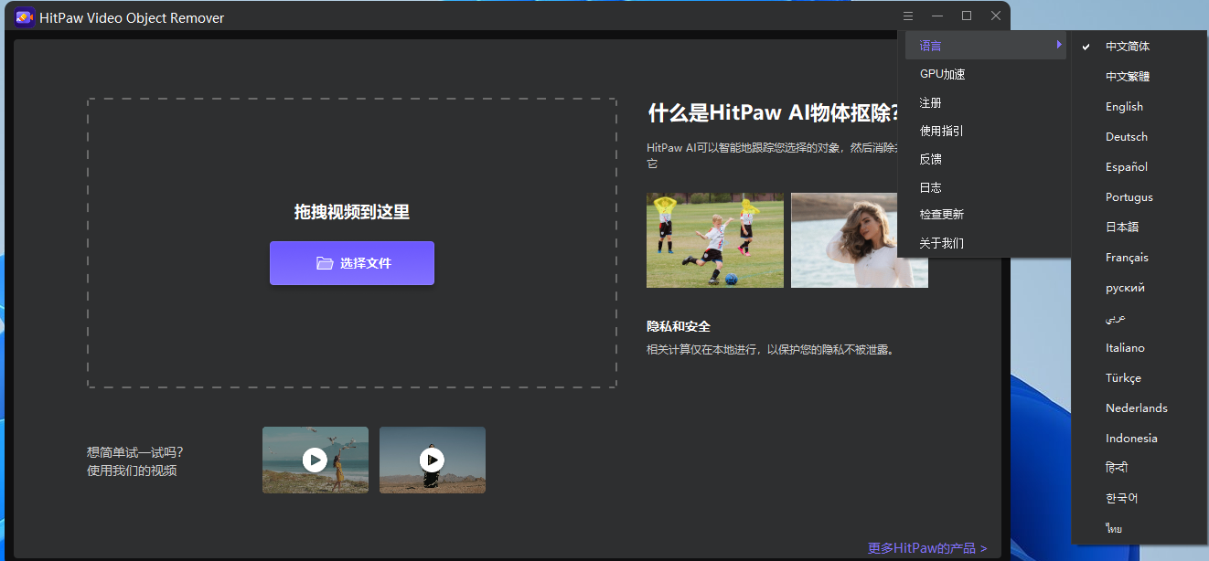
Task: Click the 选择文件 button
Action: tap(352, 263)
